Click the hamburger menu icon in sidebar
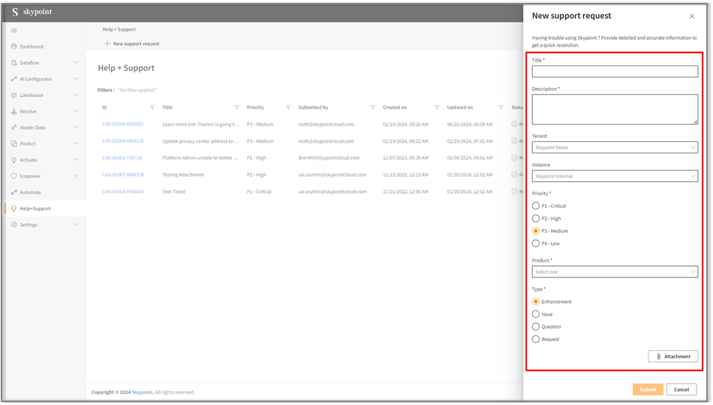This screenshot has height=405, width=713. tap(14, 31)
